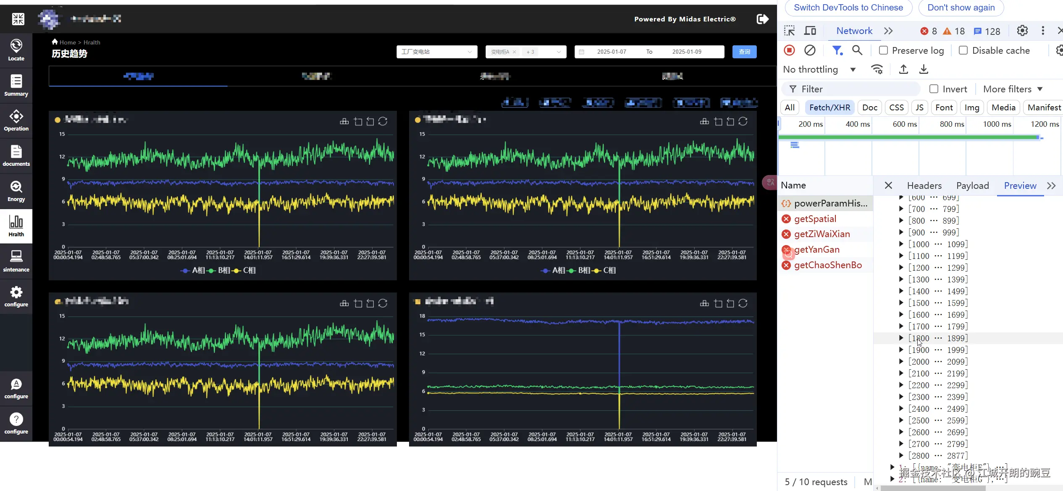The width and height of the screenshot is (1063, 491).
Task: Open the 工厂变电站 dropdown
Action: point(437,52)
